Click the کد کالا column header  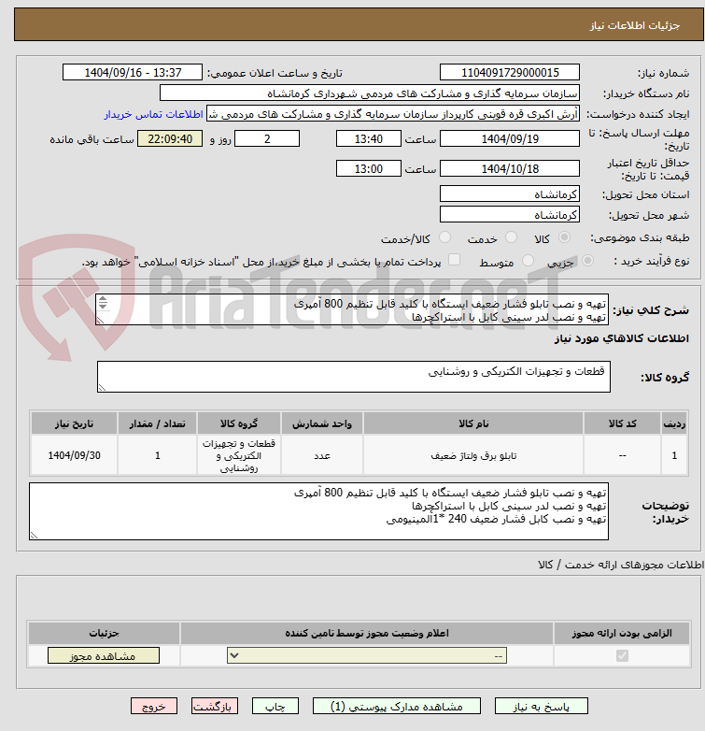tap(622, 423)
